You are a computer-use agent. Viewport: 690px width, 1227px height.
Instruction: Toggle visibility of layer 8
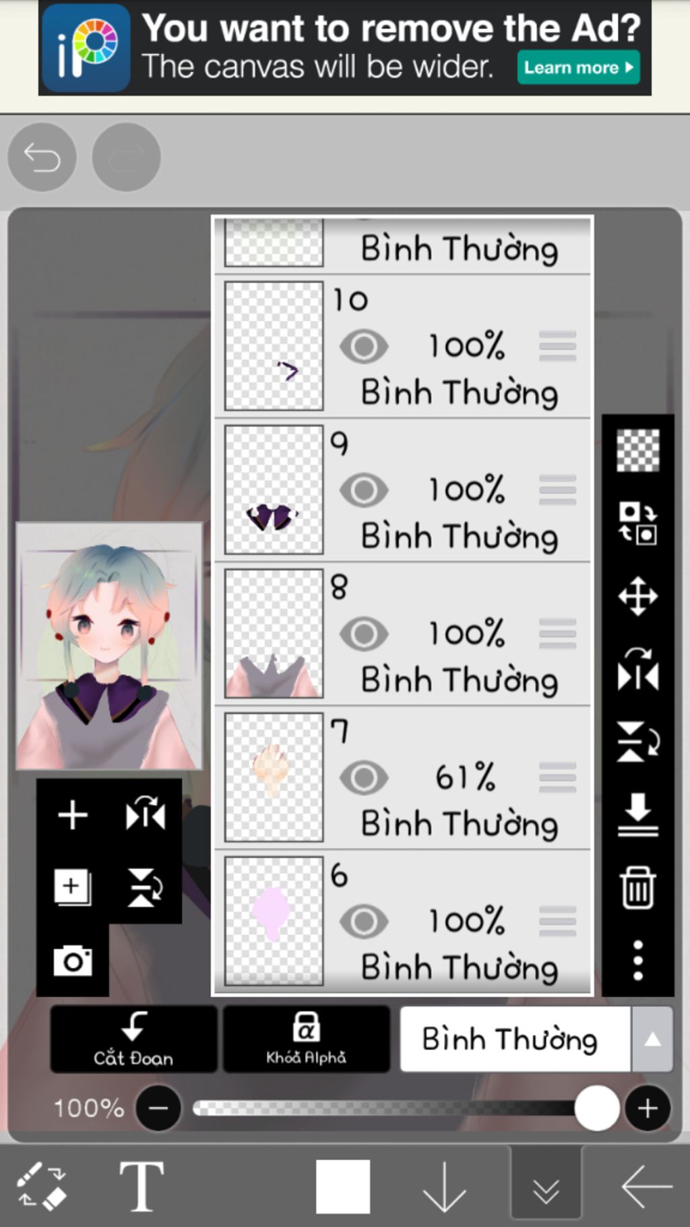point(364,634)
